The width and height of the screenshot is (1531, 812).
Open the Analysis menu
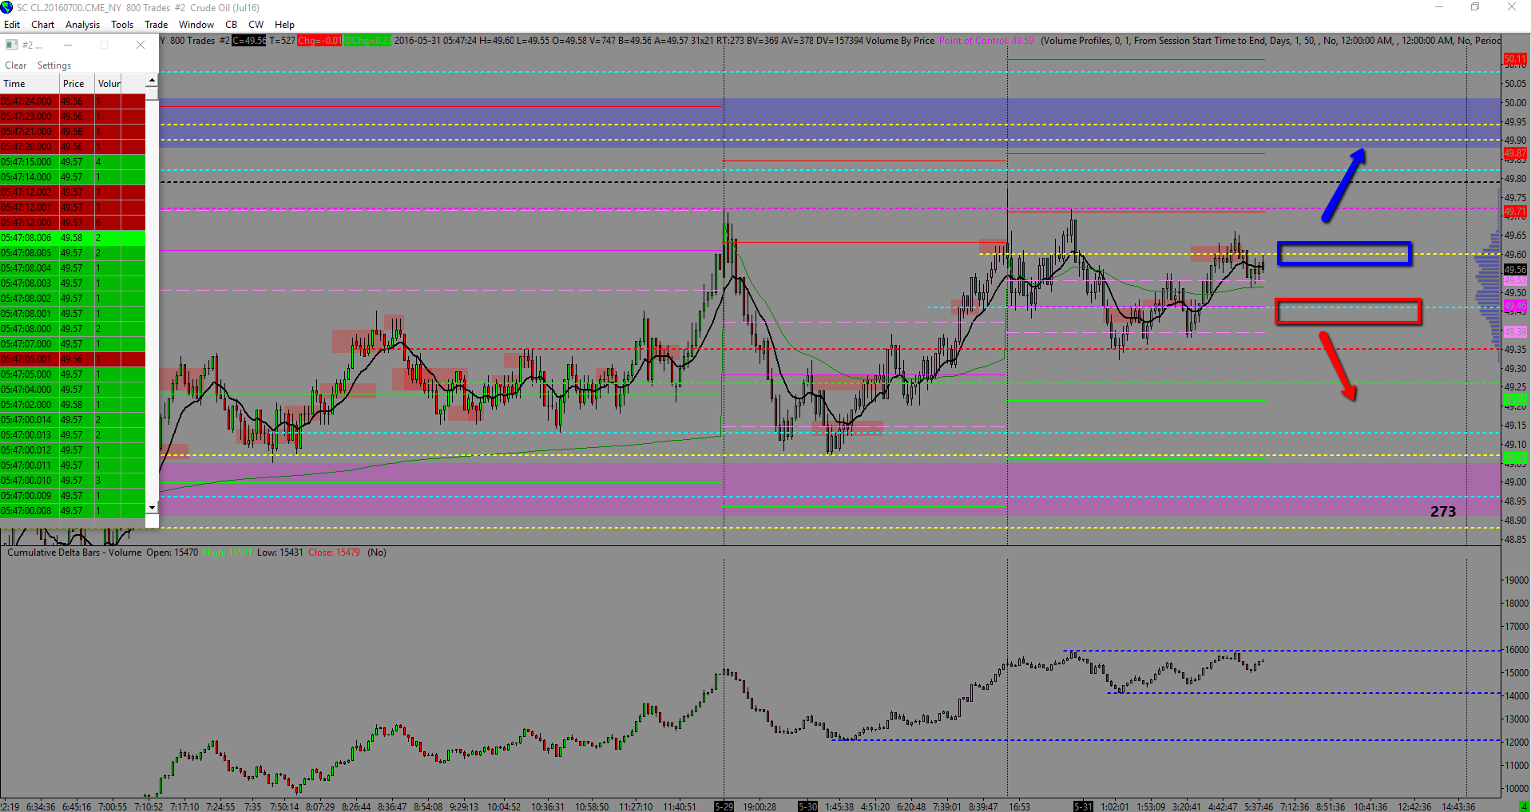[x=83, y=25]
